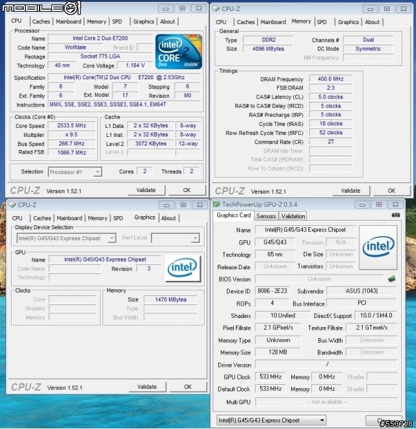Switch to Caches tab in processor window

(41, 21)
